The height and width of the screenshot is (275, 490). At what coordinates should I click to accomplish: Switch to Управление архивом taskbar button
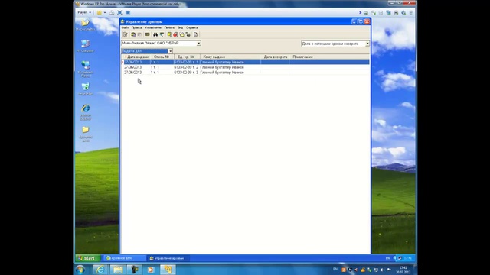point(168,258)
